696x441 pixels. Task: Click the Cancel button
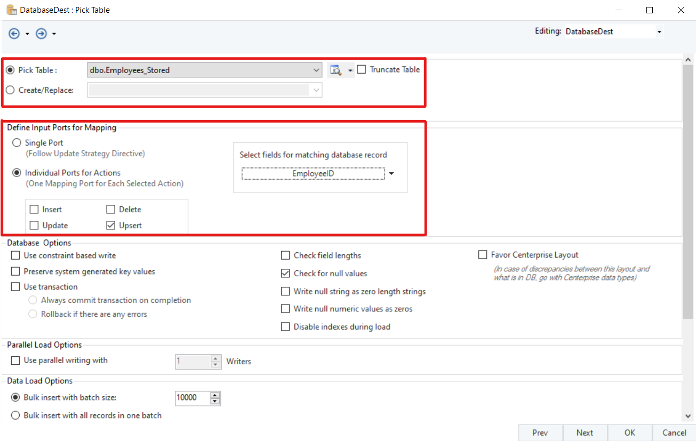point(674,432)
